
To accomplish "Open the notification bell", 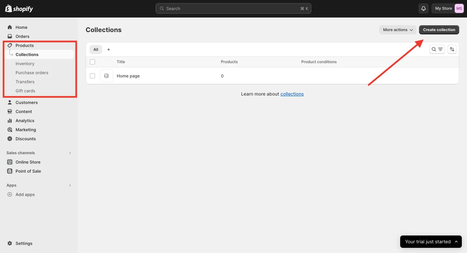I will pyautogui.click(x=423, y=8).
